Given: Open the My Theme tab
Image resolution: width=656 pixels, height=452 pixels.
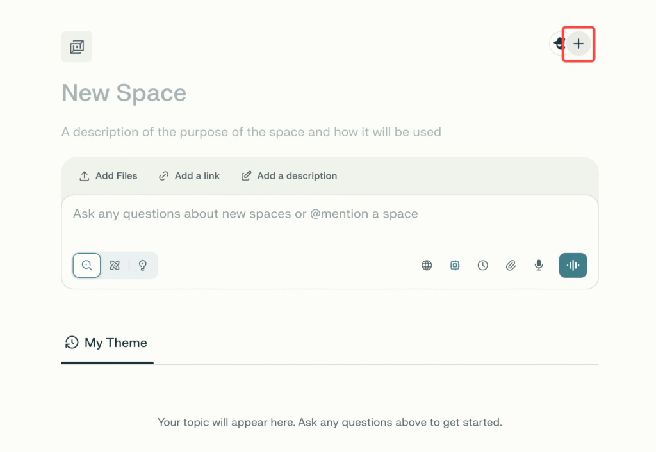Looking at the screenshot, I should (x=107, y=343).
